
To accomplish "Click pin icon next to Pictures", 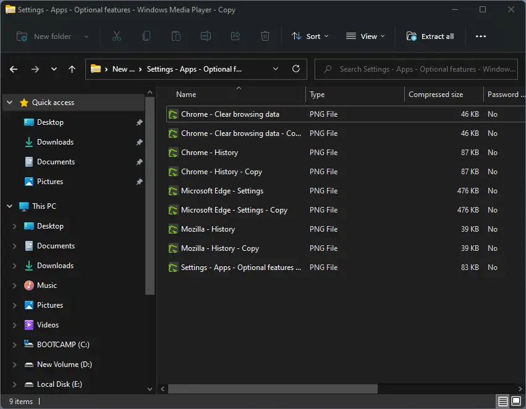I will point(139,182).
